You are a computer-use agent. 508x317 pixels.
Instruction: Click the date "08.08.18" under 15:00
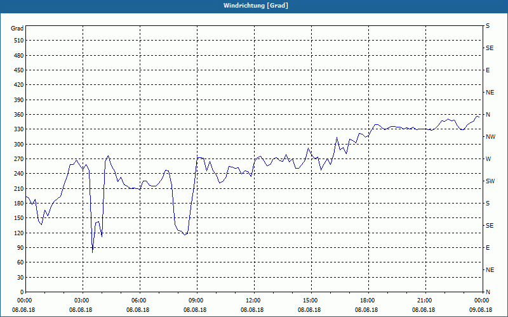tap(309, 310)
